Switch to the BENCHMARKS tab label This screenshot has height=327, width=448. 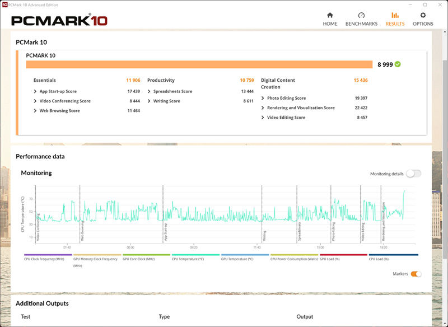pos(361,24)
